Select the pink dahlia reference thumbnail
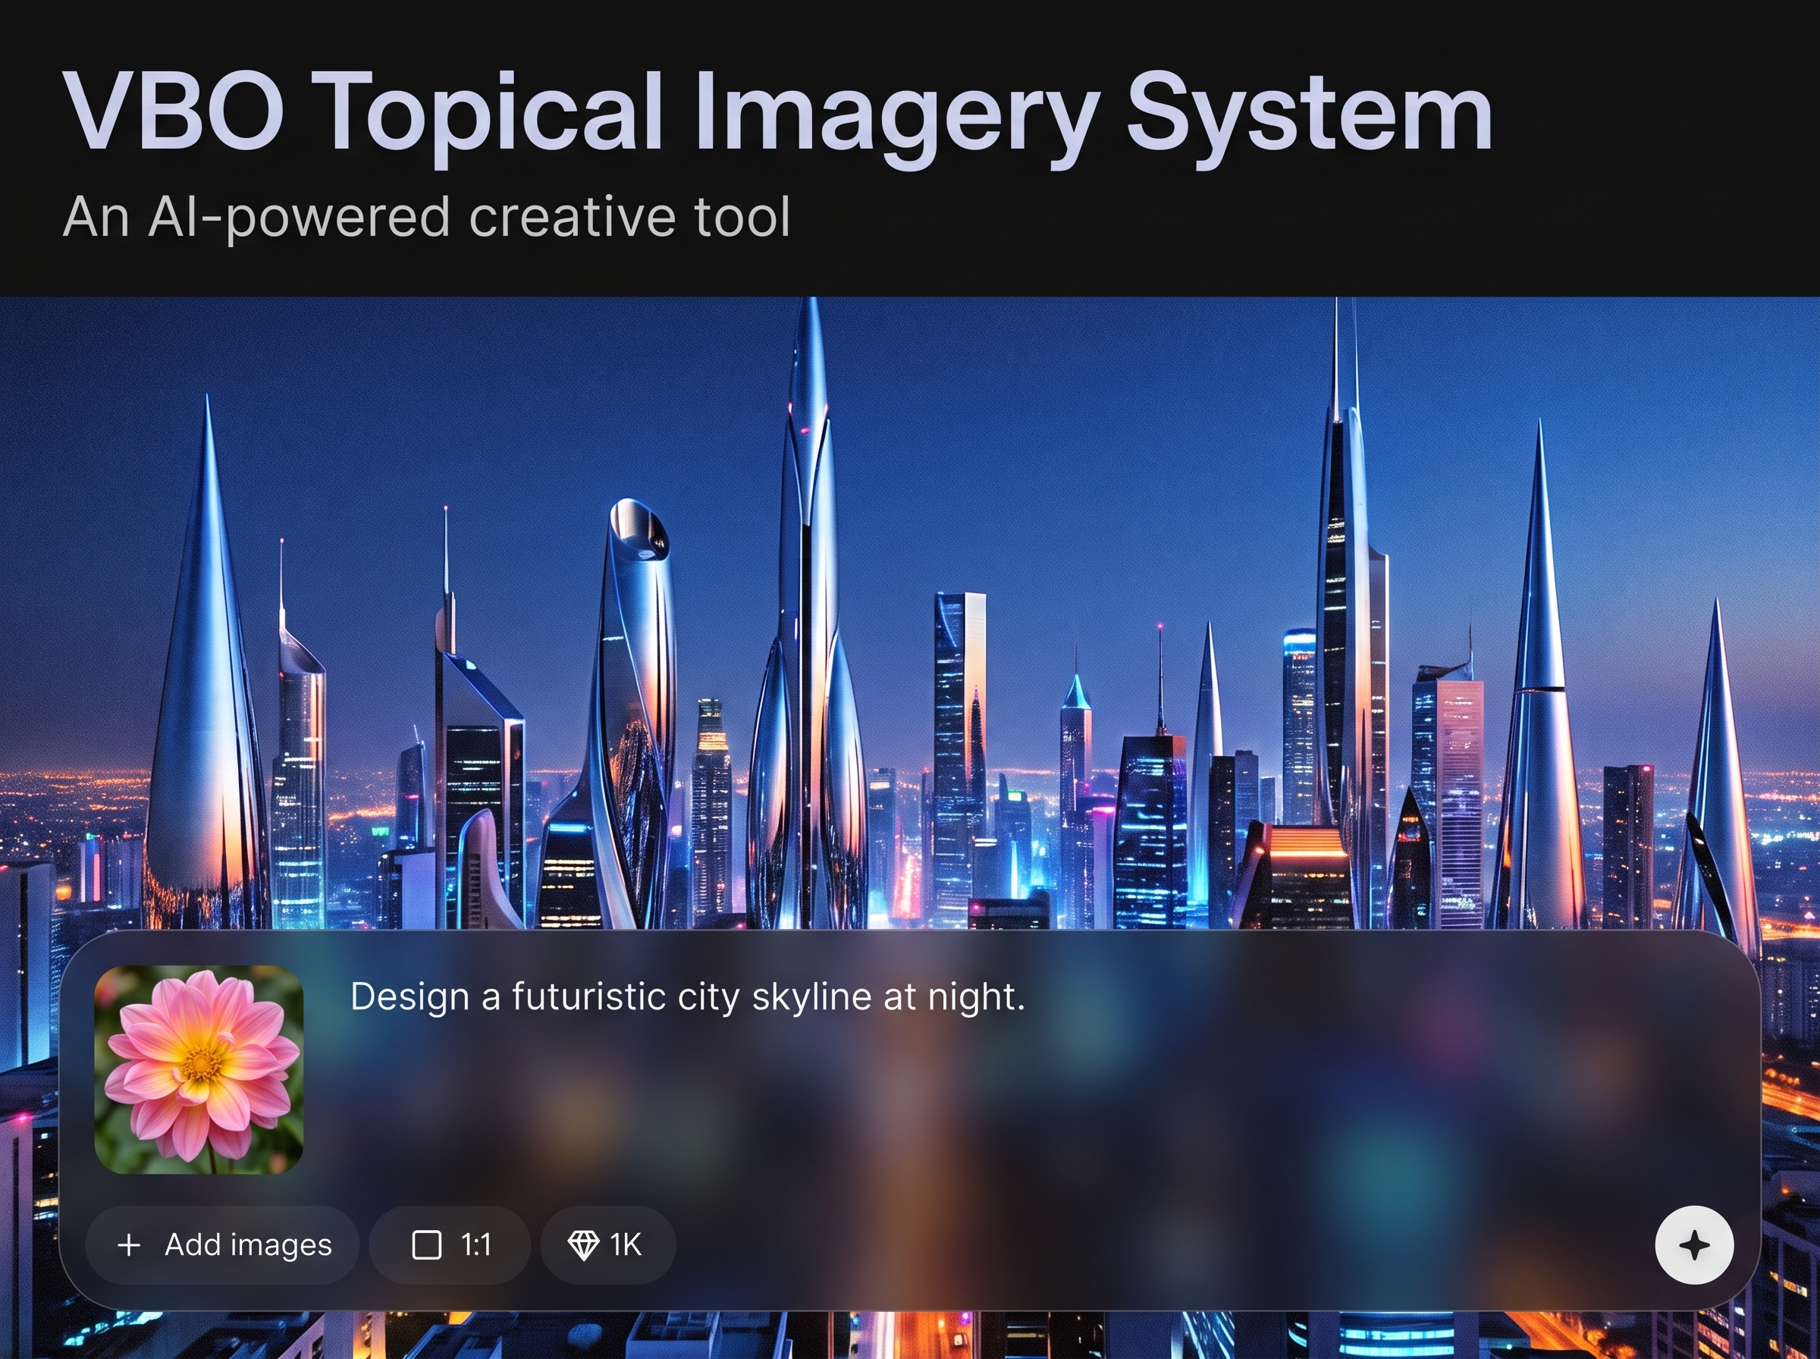The height and width of the screenshot is (1359, 1820). 198,1069
